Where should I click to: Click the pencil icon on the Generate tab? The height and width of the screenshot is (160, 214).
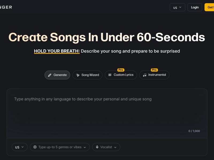[49, 75]
